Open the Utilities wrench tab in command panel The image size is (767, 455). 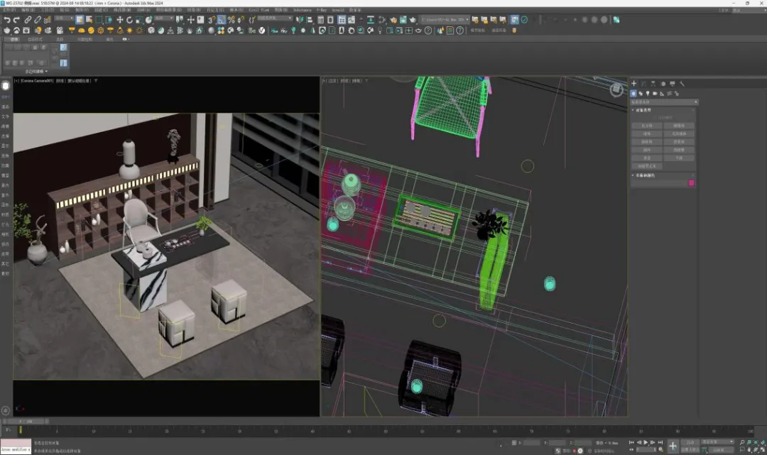(682, 84)
